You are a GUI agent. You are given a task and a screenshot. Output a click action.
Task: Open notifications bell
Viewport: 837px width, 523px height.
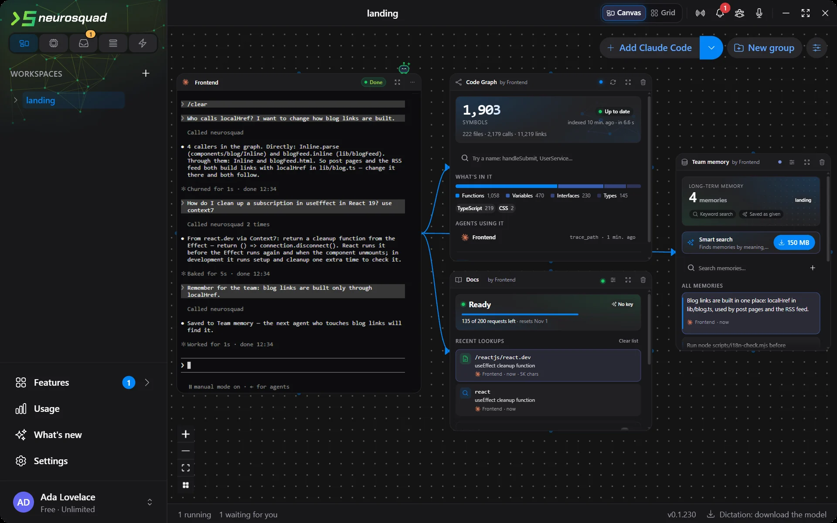tap(720, 13)
